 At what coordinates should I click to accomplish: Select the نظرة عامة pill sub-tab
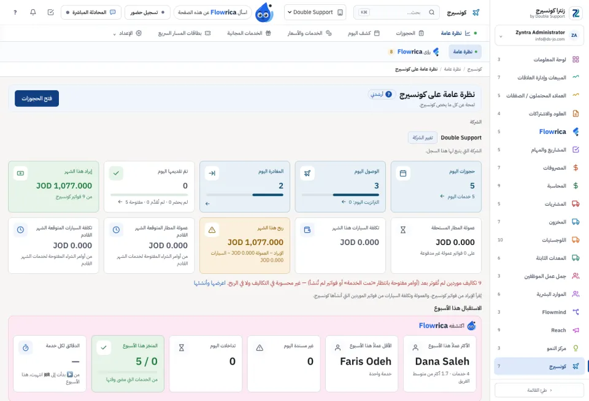click(x=465, y=52)
